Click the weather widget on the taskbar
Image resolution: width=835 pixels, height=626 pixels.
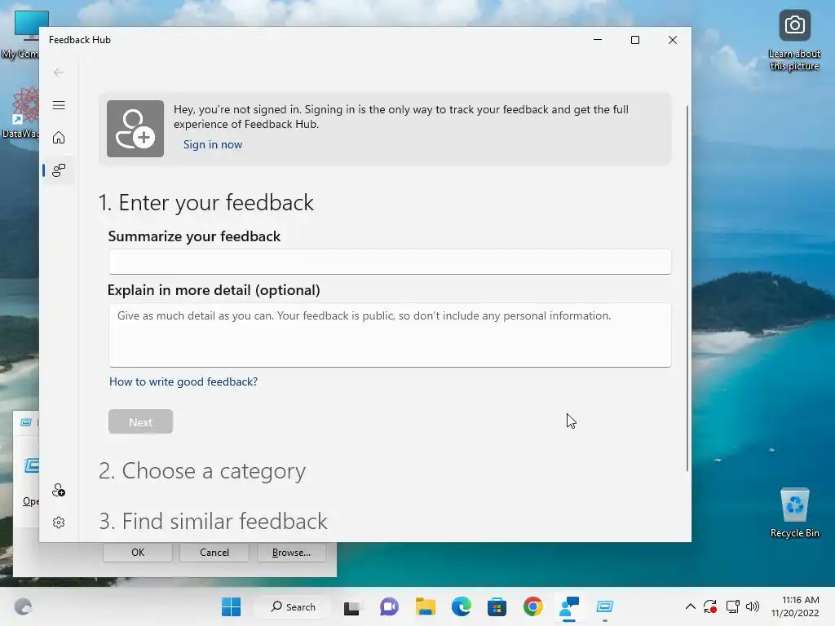23,606
